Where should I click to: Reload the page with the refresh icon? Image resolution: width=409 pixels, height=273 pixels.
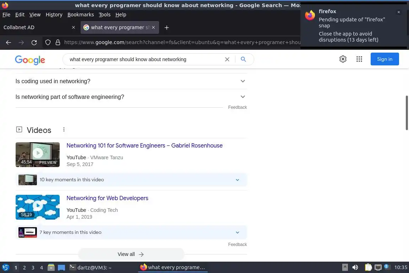[x=34, y=42]
